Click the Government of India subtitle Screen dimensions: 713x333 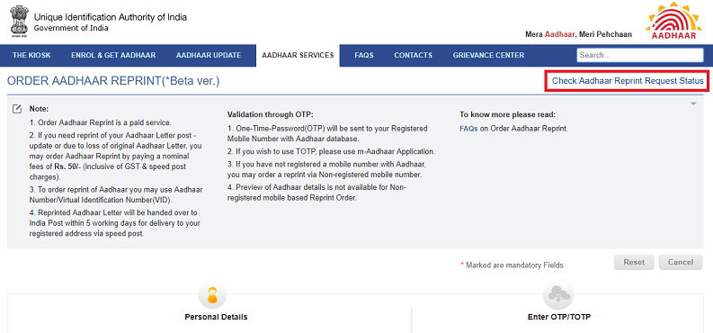pyautogui.click(x=71, y=28)
